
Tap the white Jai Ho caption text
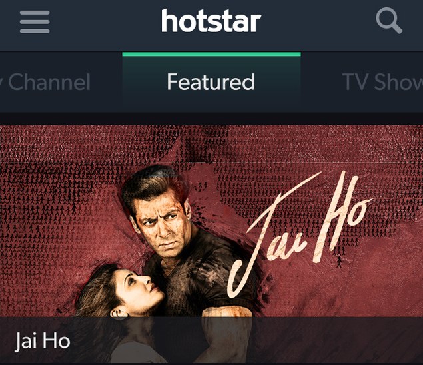click(x=43, y=341)
